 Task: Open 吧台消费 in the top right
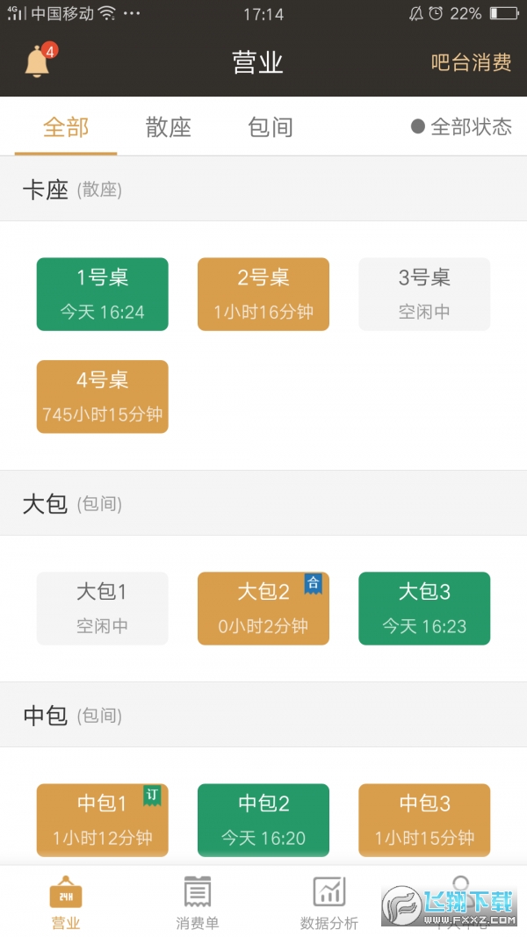pyautogui.click(x=473, y=62)
